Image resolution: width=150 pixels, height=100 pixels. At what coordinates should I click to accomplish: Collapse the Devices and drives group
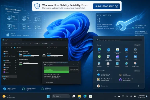click(18, 52)
